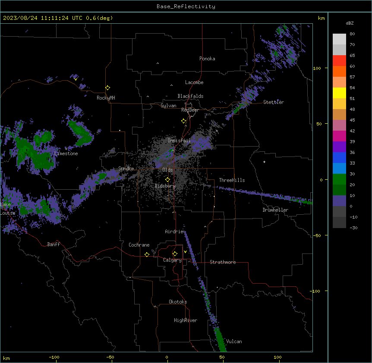The width and height of the screenshot is (372, 363).
Task: Click the Banff label
Action: click(x=54, y=244)
